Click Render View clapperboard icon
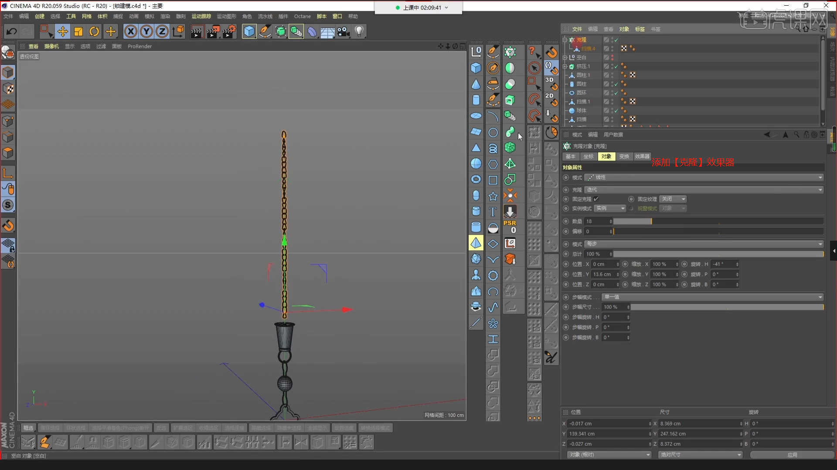This screenshot has width=837, height=470. (x=197, y=31)
